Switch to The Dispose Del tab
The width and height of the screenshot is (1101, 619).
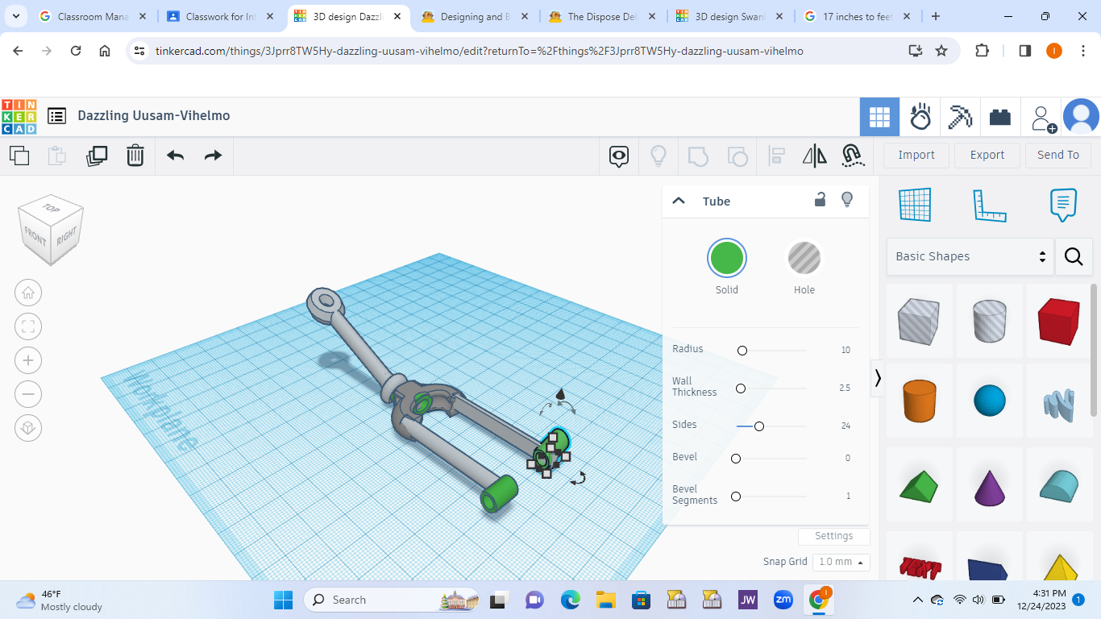603,16
